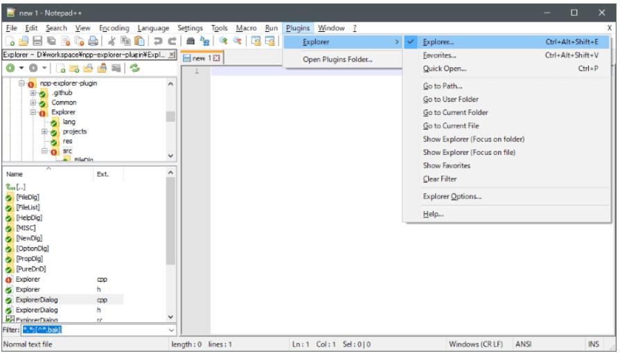Open the Encoding menu
Viewport: 620px width, 353px height.
click(114, 28)
